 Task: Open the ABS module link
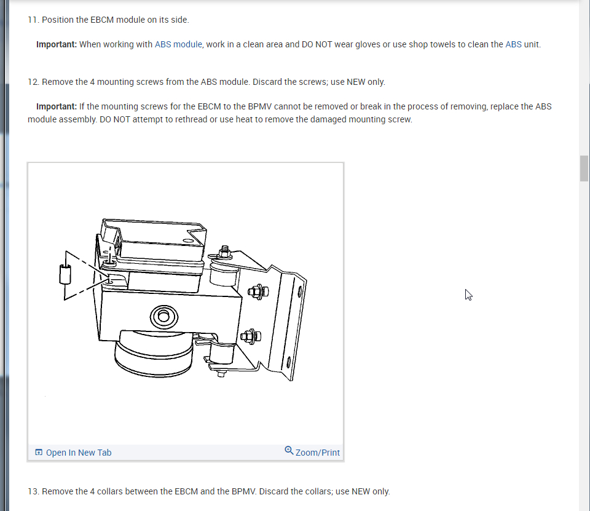(178, 44)
